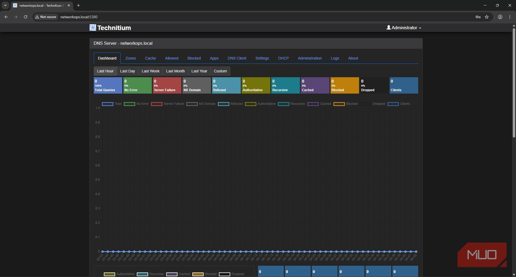Screen dimensions: 516x277
Task: Click the Server Failure stat tile
Action: tap(167, 85)
